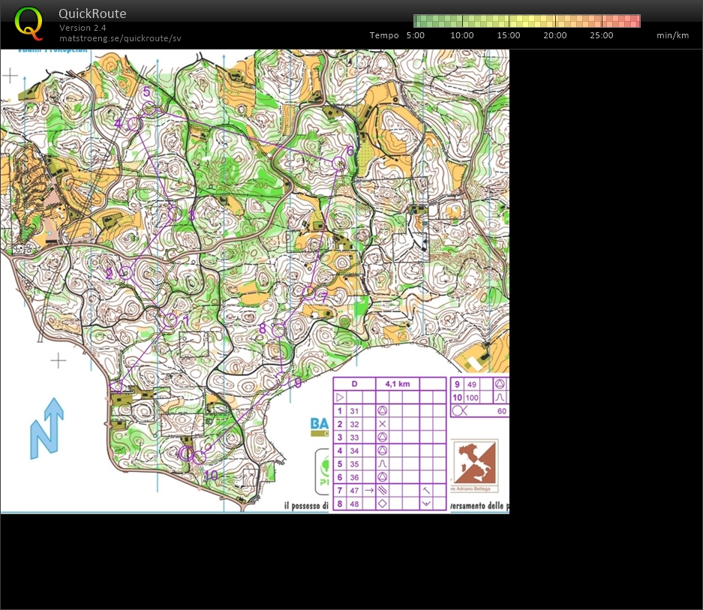The image size is (703, 610).
Task: Click control circle 1 on the map
Action: coord(170,320)
